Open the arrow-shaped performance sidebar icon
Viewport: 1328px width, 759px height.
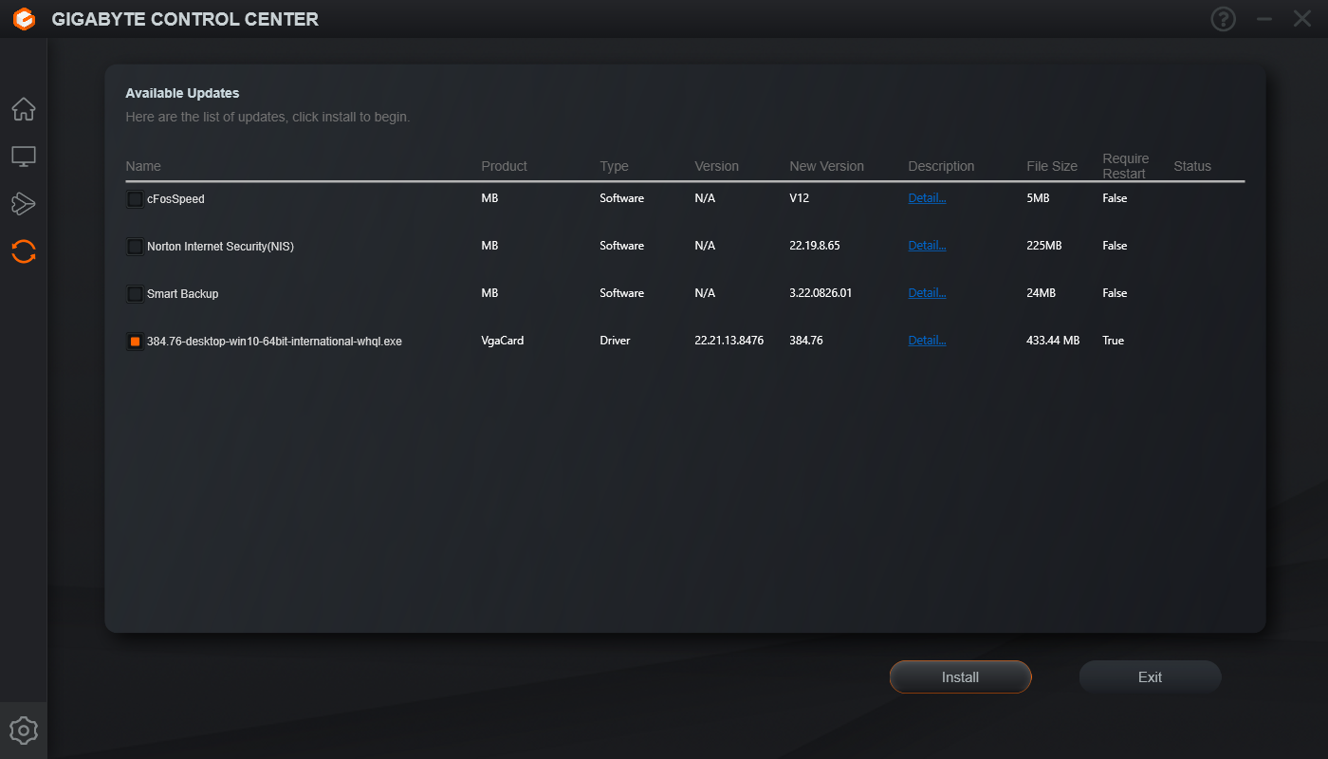24,203
